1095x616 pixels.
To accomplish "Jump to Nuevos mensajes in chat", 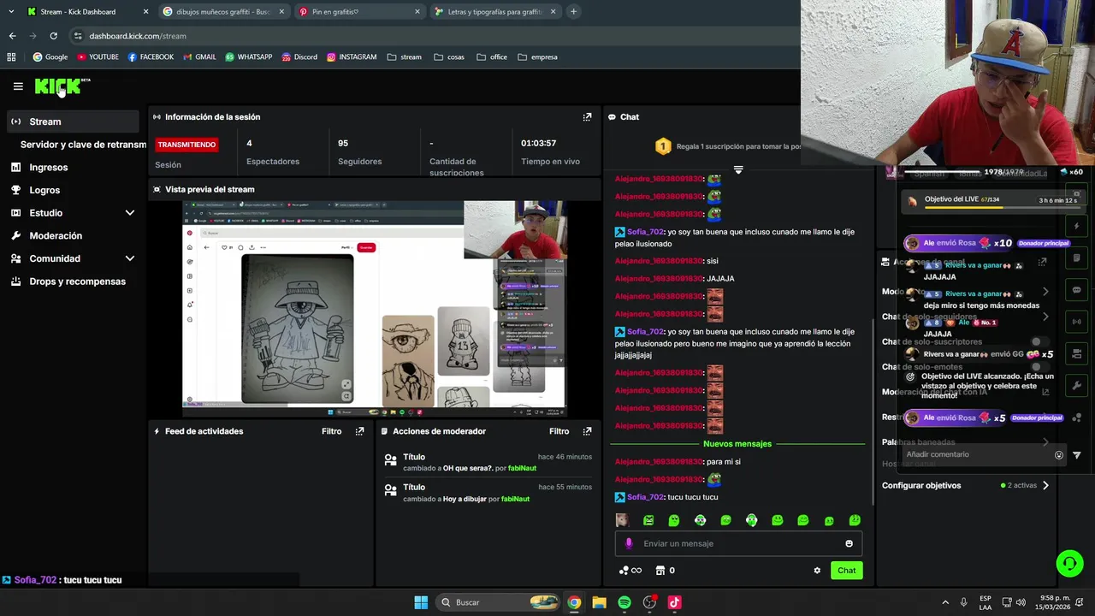I will pyautogui.click(x=737, y=444).
